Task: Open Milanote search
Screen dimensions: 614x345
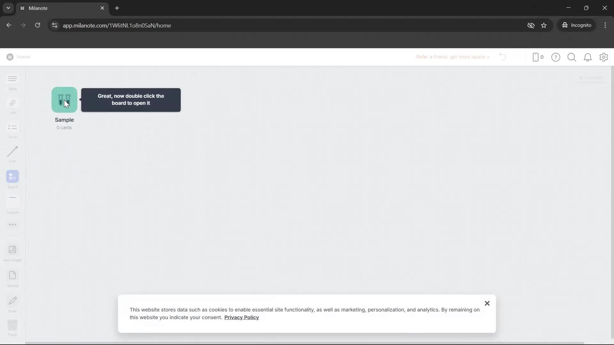Action: [x=572, y=57]
